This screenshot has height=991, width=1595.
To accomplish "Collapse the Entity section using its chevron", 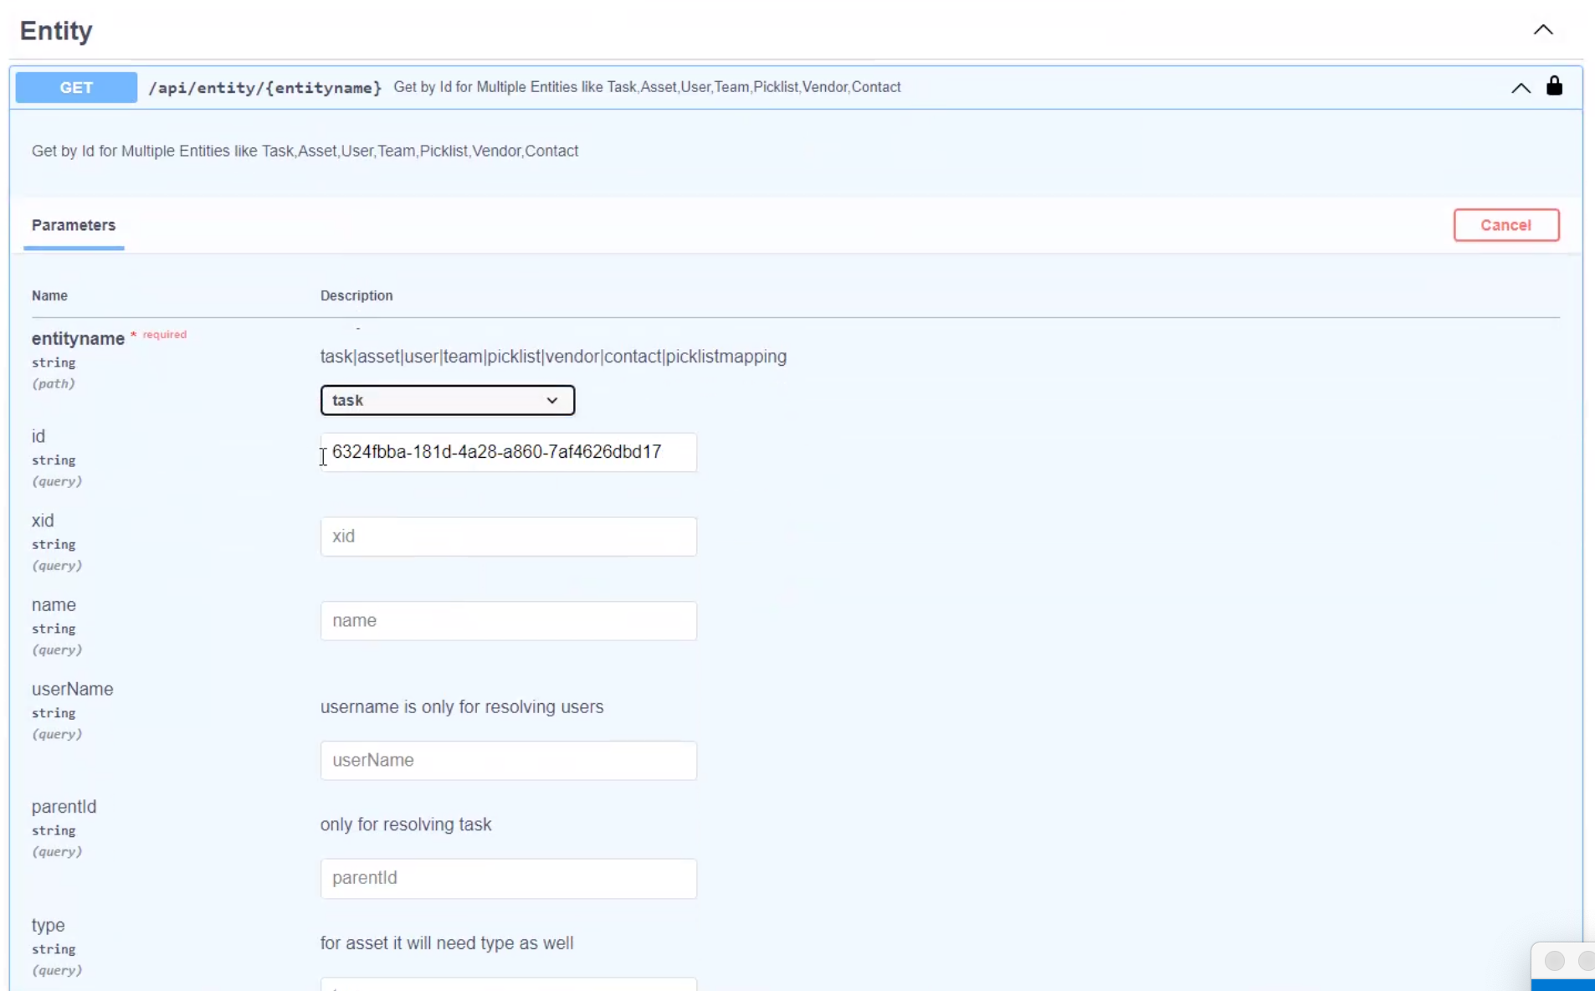I will [x=1542, y=30].
